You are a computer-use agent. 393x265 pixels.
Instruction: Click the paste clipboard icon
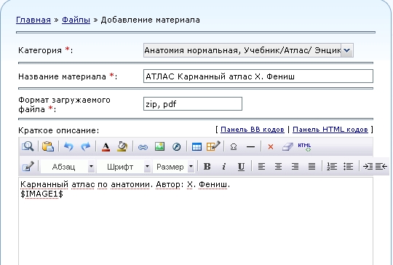point(48,146)
